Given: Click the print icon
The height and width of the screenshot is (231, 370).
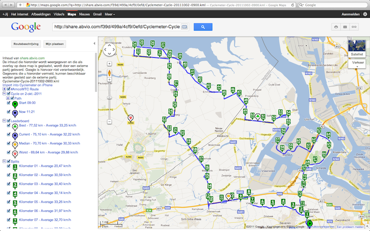Looking at the screenshot, I should [x=336, y=27].
